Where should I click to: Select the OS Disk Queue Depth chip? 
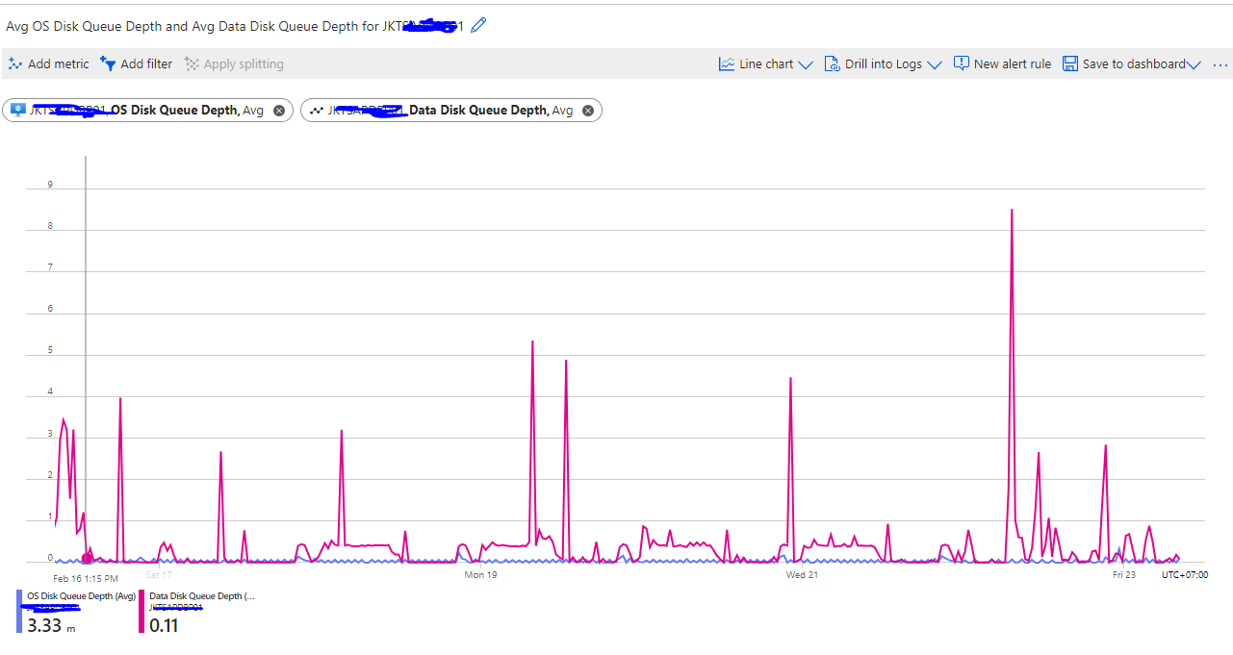pyautogui.click(x=148, y=111)
